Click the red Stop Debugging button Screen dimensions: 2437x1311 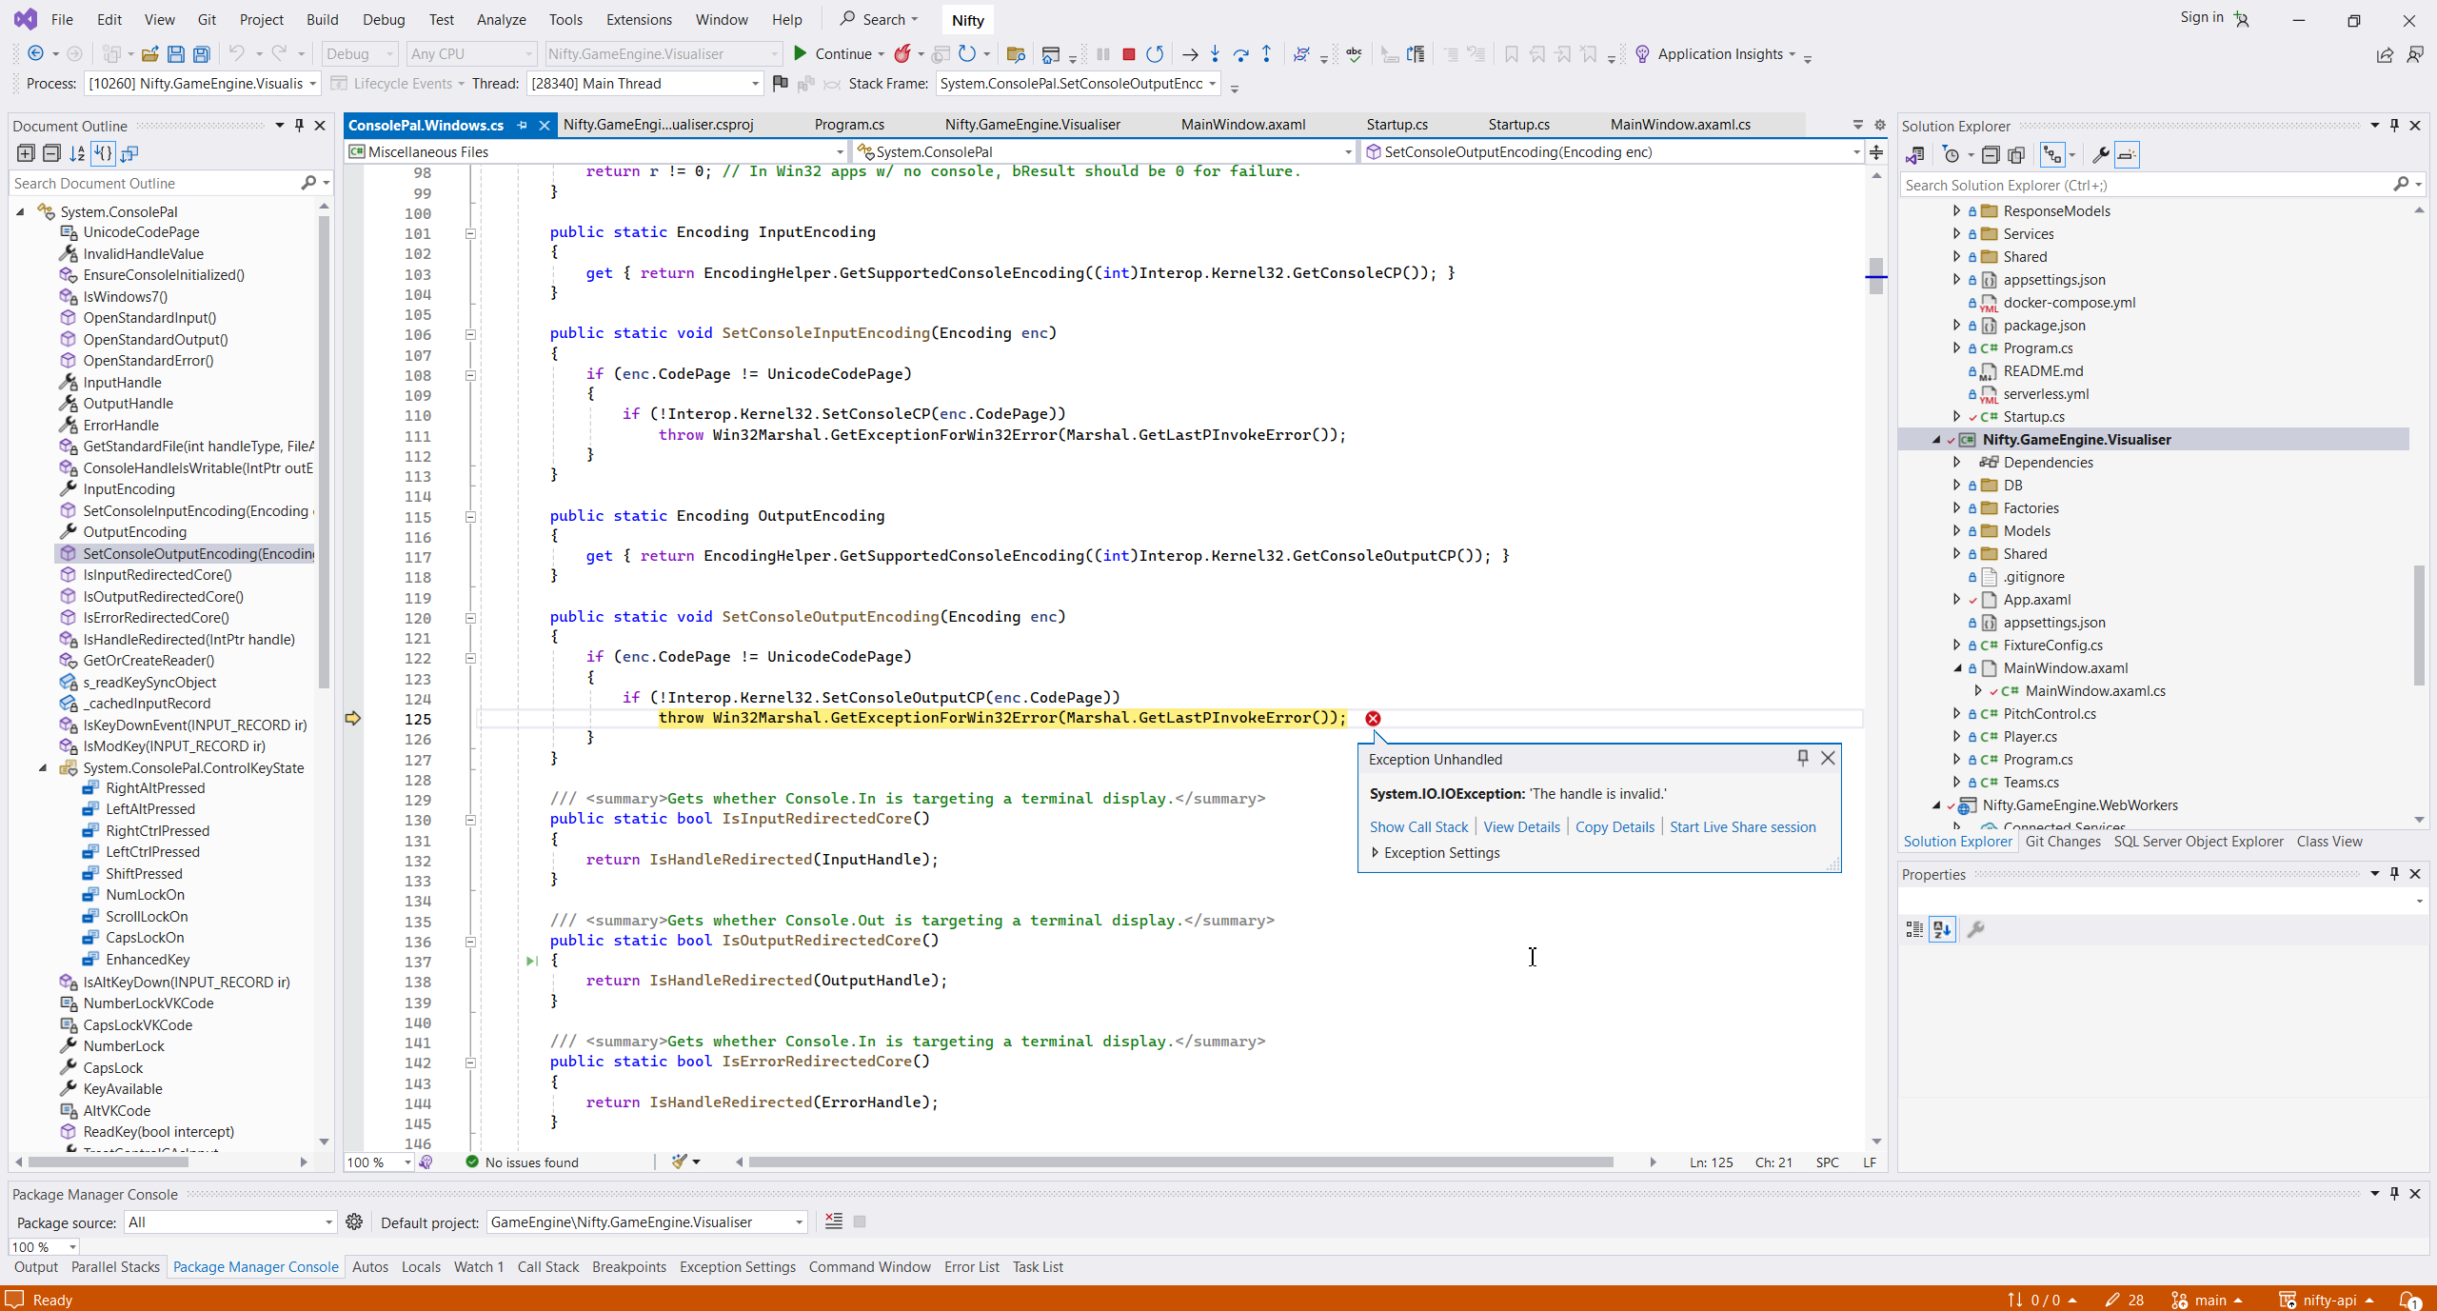pos(1128,54)
